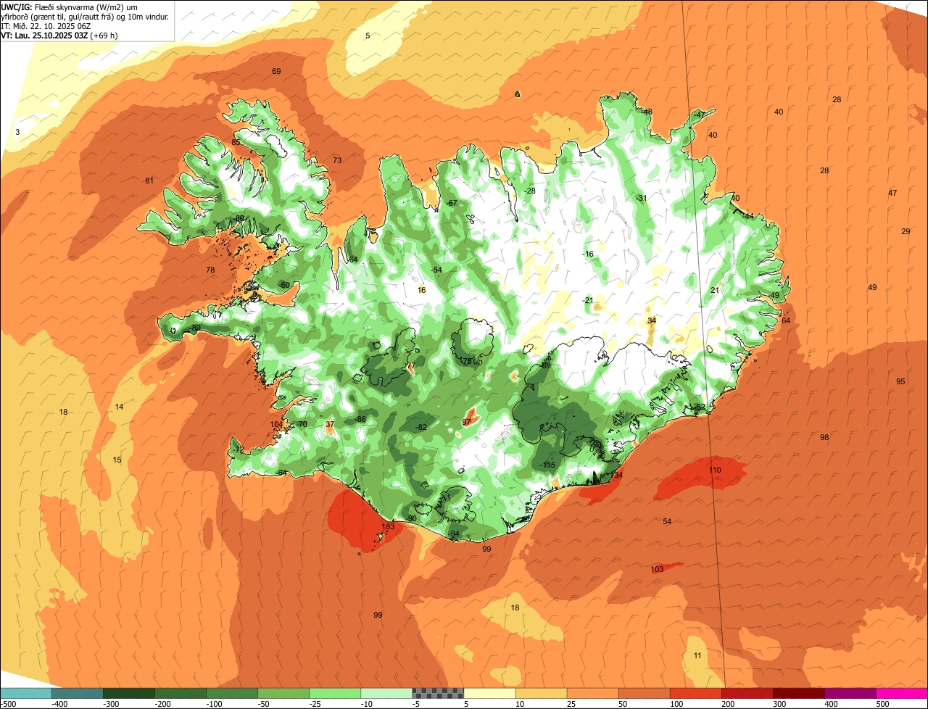The height and width of the screenshot is (709, 928).
Task: Click the legend swatch between -200 and -100
Action: coord(180,692)
